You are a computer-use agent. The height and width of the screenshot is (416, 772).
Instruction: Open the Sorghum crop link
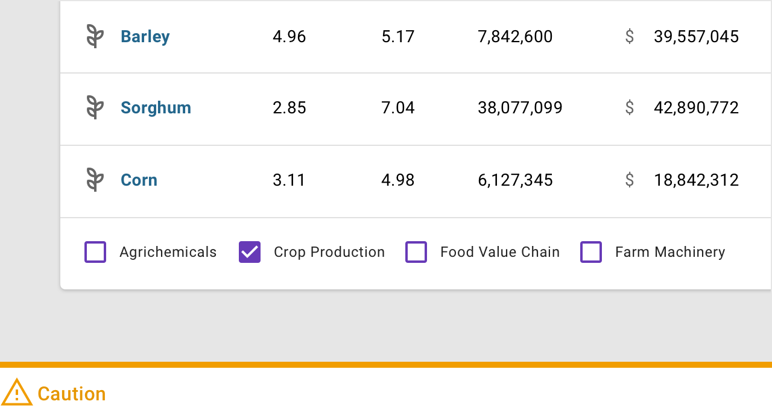tap(156, 108)
